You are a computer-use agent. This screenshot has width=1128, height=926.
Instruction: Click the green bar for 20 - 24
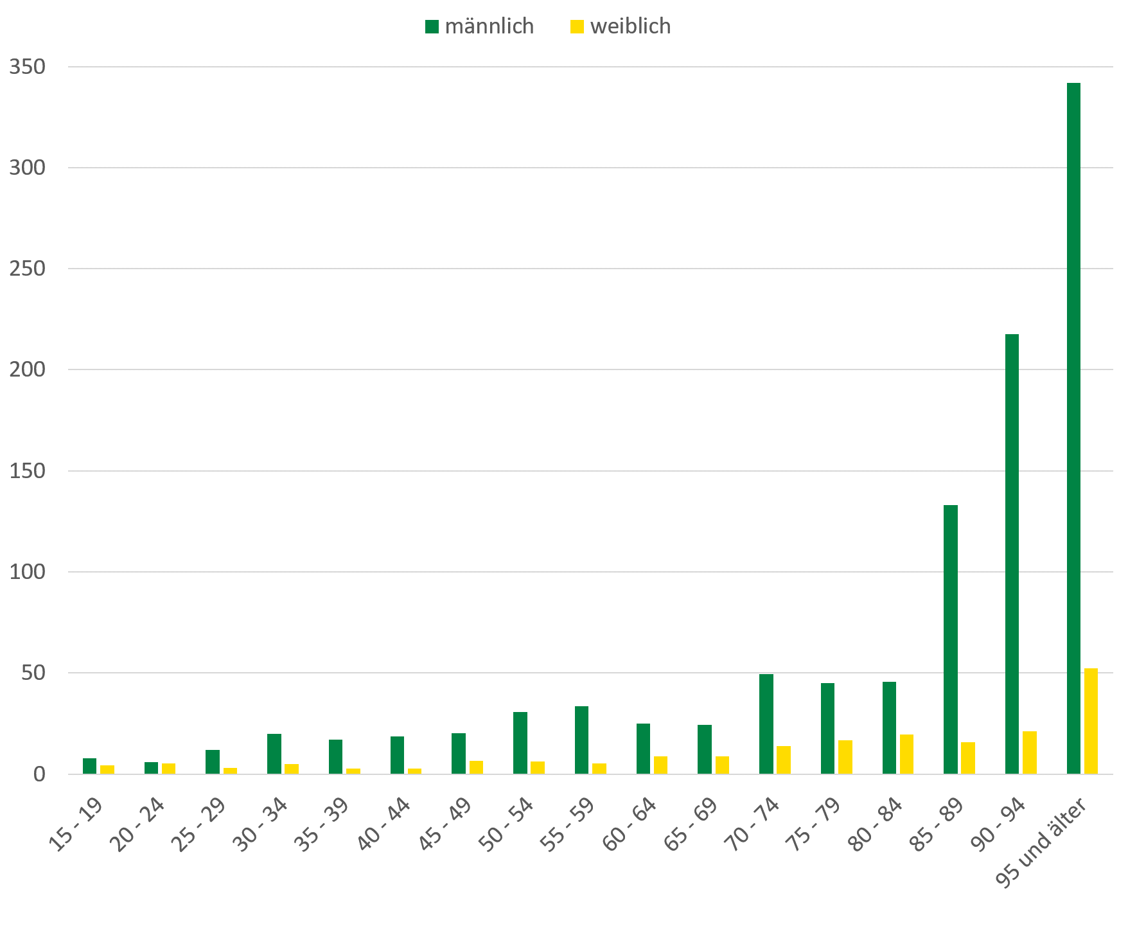[151, 768]
